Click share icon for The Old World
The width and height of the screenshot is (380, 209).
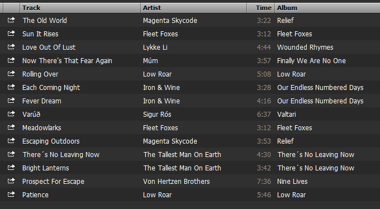coord(11,20)
